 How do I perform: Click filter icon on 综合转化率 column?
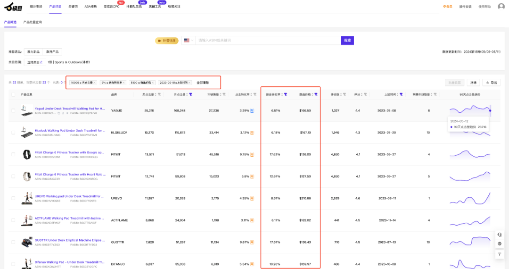coord(285,94)
